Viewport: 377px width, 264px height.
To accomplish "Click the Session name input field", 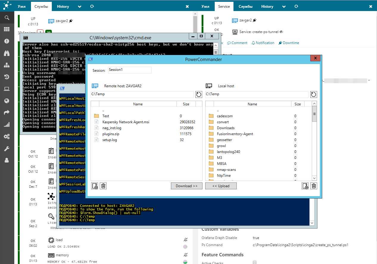I will (x=130, y=70).
